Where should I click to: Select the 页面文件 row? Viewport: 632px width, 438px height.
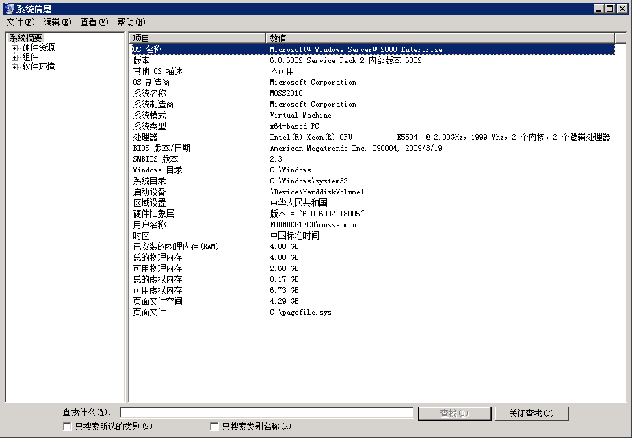click(x=373, y=312)
